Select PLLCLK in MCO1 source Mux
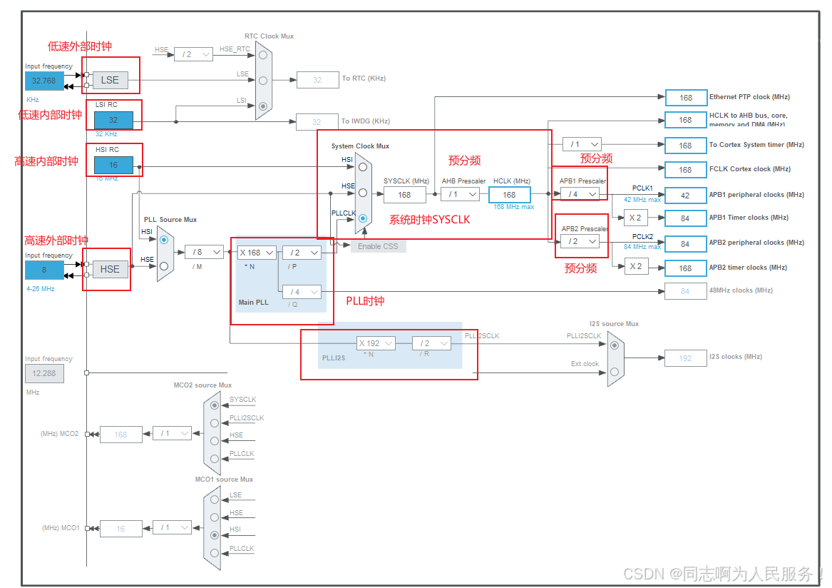 pos(215,553)
